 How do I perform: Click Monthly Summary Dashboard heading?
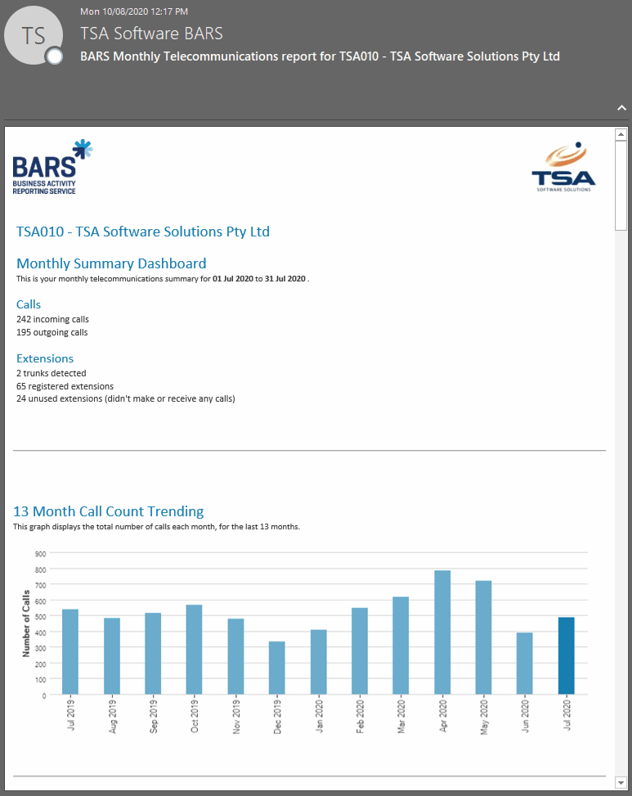pyautogui.click(x=111, y=263)
